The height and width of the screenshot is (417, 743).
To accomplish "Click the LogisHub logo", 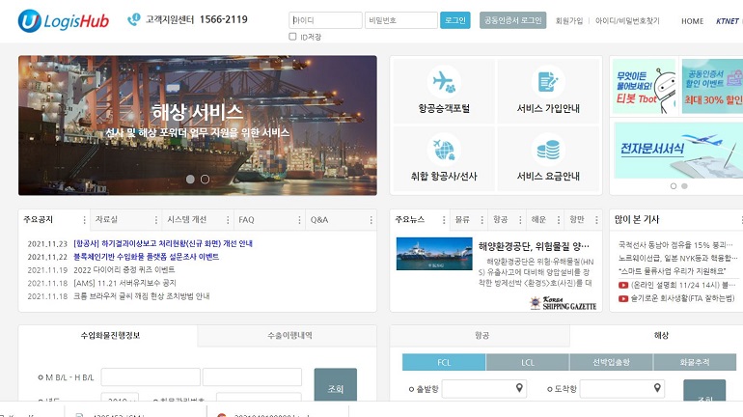I will point(64,21).
